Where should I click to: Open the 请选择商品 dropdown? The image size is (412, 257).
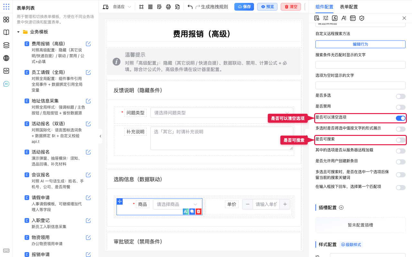177,204
